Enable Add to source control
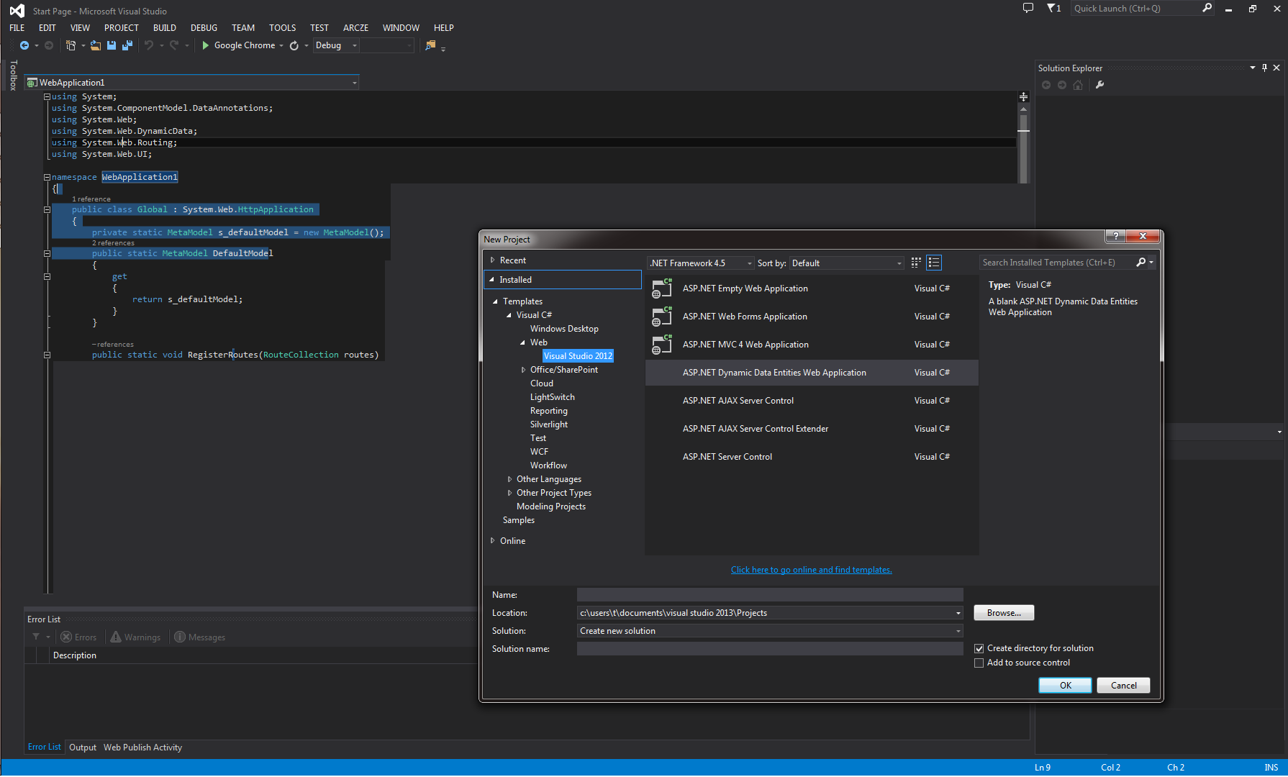 979,663
